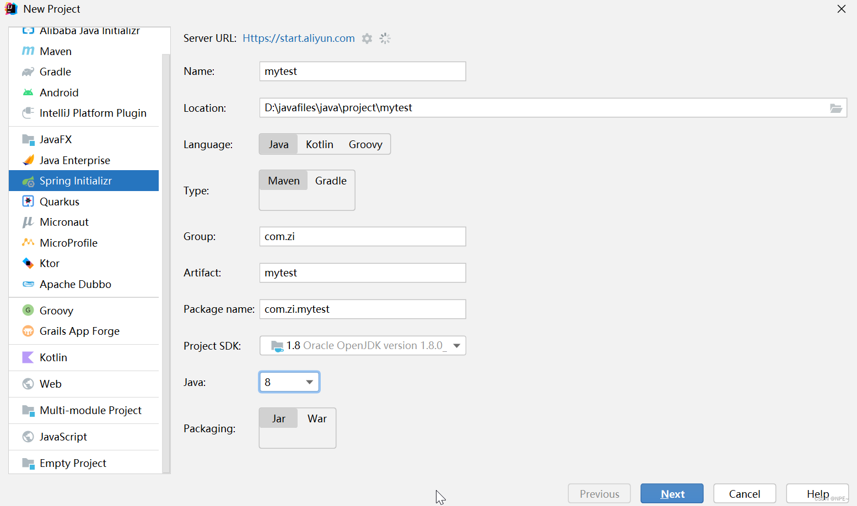Click the Quarkus icon
The height and width of the screenshot is (506, 857).
[28, 202]
